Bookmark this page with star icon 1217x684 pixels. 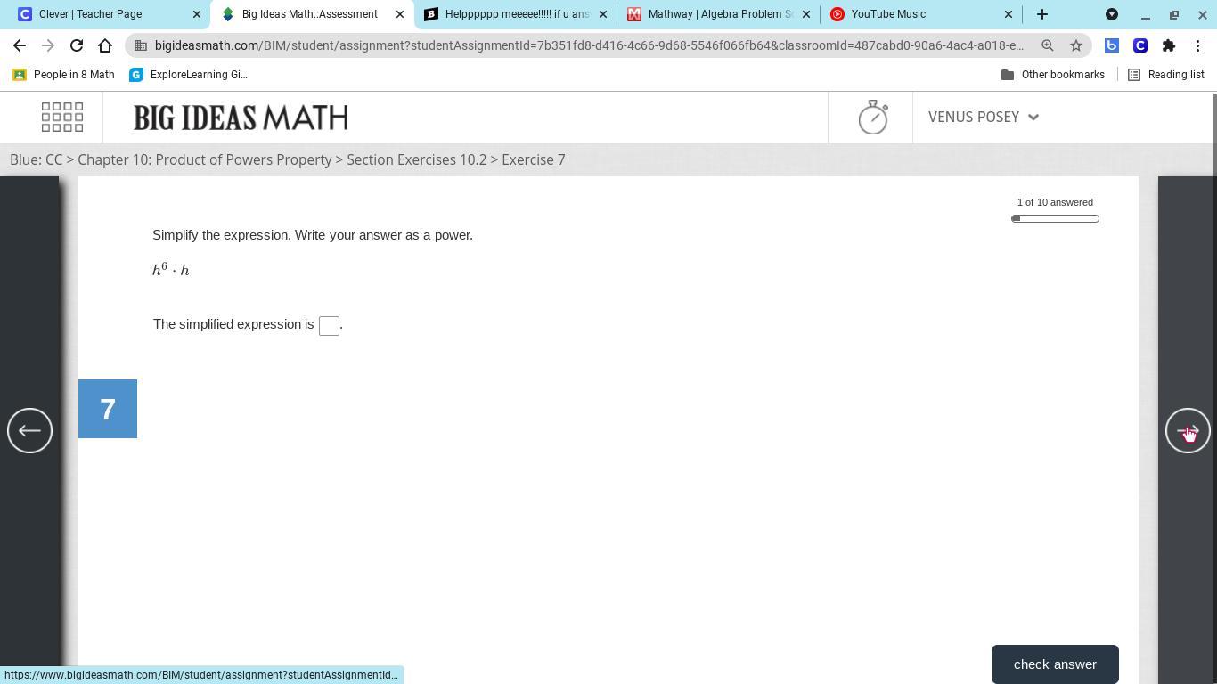1076,45
